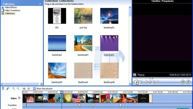Click the Pause Timeline button
Screen dimensions: 193x109
(x=28, y=88)
